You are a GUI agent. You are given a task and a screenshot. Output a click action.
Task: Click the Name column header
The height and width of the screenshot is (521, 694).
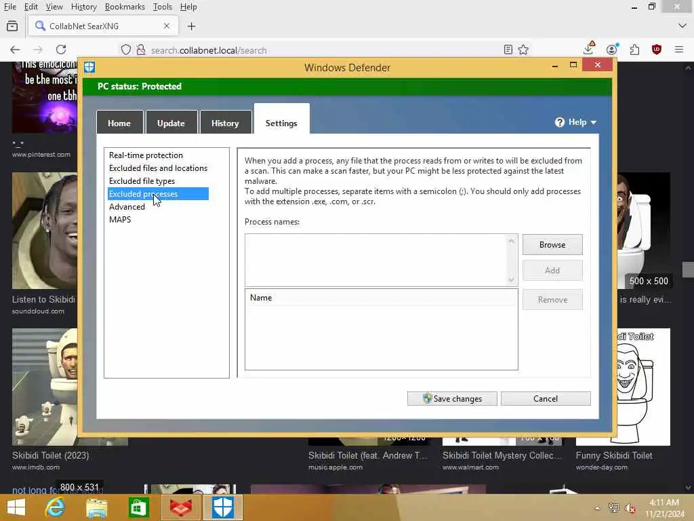[x=381, y=298]
